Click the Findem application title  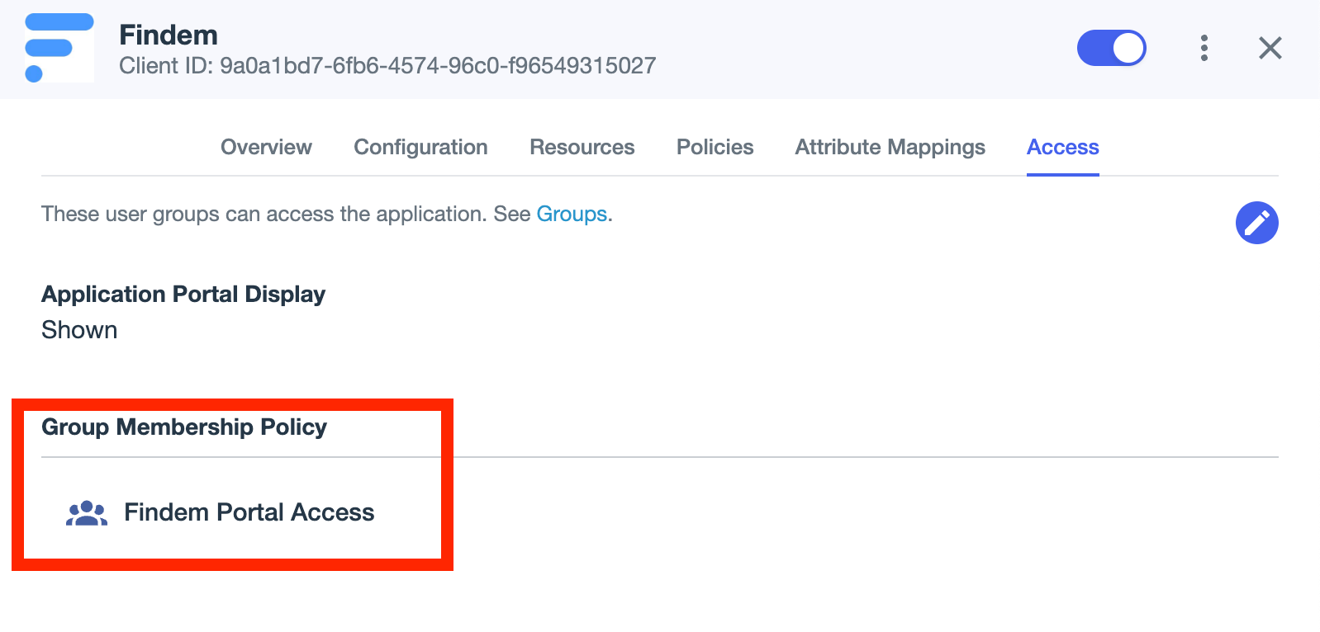coord(169,35)
